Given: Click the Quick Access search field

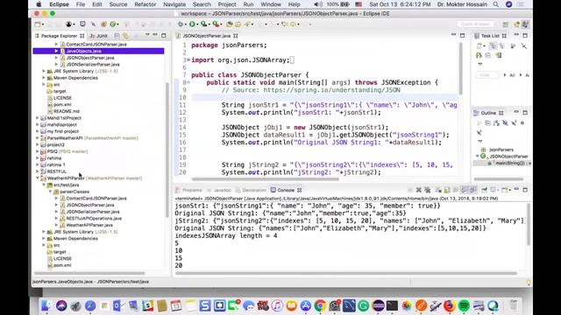Looking at the screenshot, I should 475,24.
